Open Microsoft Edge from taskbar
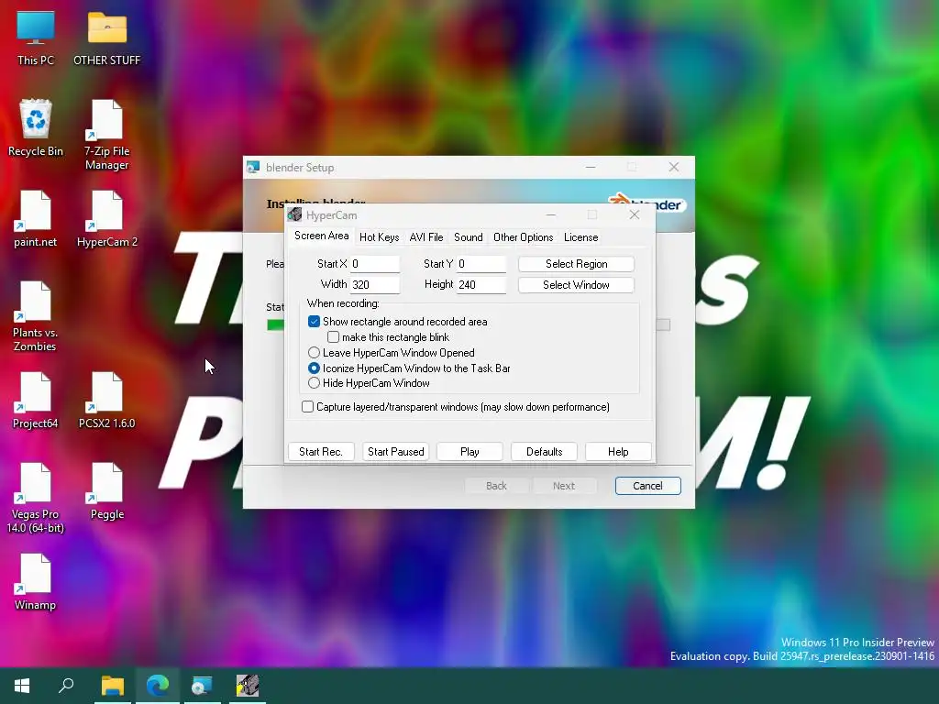This screenshot has height=704, width=939. 158,686
